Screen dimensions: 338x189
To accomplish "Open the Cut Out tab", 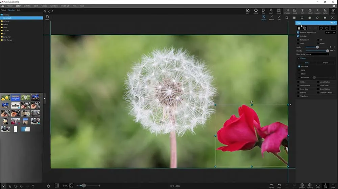I will (x=27, y=6).
